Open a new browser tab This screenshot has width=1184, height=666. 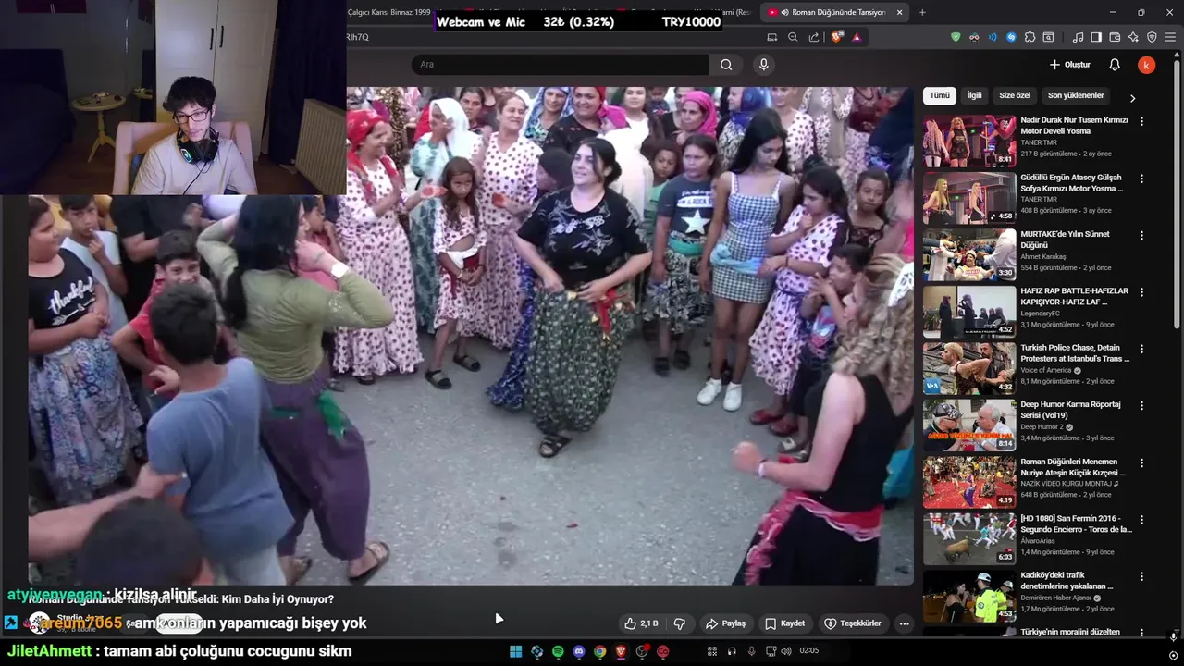coord(922,12)
